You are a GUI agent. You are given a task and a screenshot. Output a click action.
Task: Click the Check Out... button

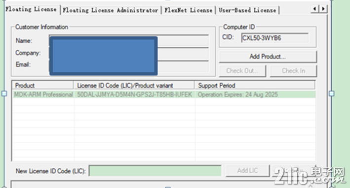pyautogui.click(x=242, y=71)
